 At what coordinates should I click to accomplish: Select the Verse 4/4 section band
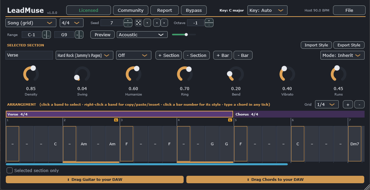[x=119, y=114]
